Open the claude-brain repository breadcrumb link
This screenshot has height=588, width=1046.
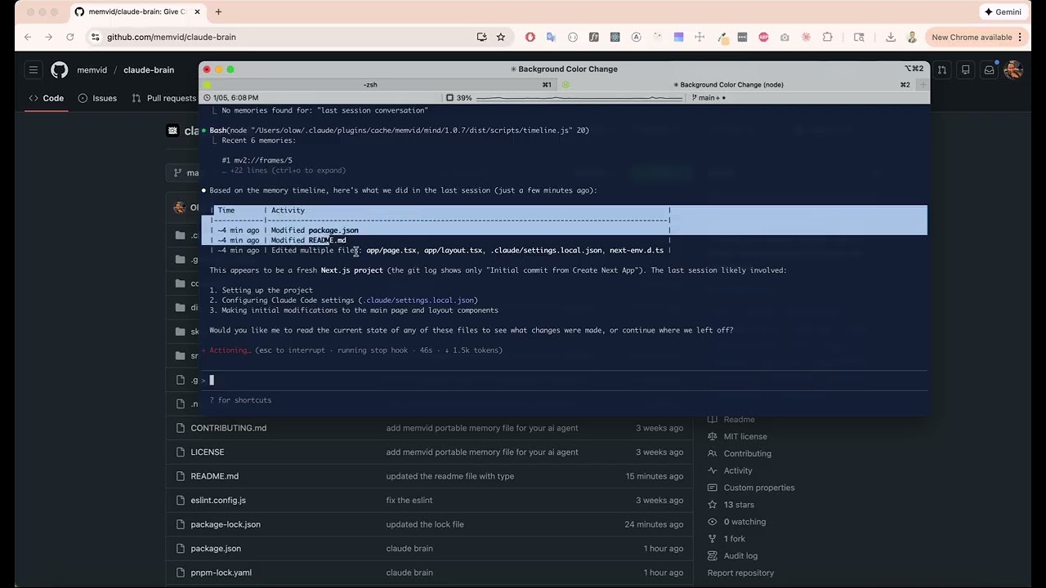[x=149, y=70]
